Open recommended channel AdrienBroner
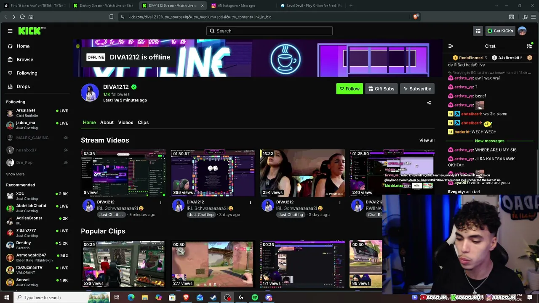The height and width of the screenshot is (303, 539). (x=37, y=221)
